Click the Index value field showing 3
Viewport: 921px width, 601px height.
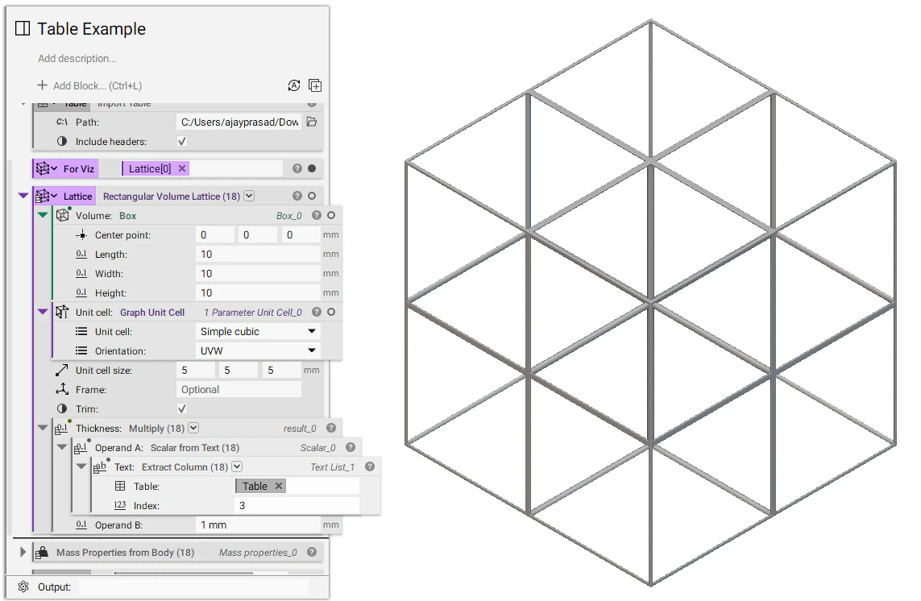(297, 505)
